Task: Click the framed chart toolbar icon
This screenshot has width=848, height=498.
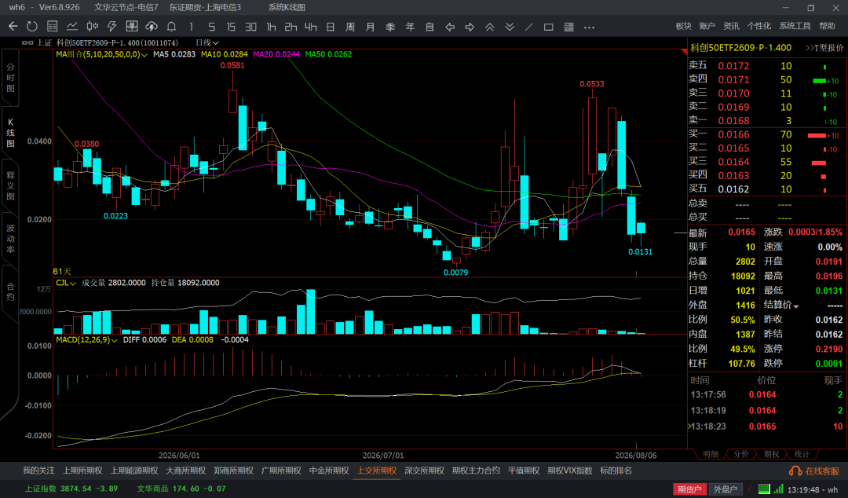Action: click(132, 27)
